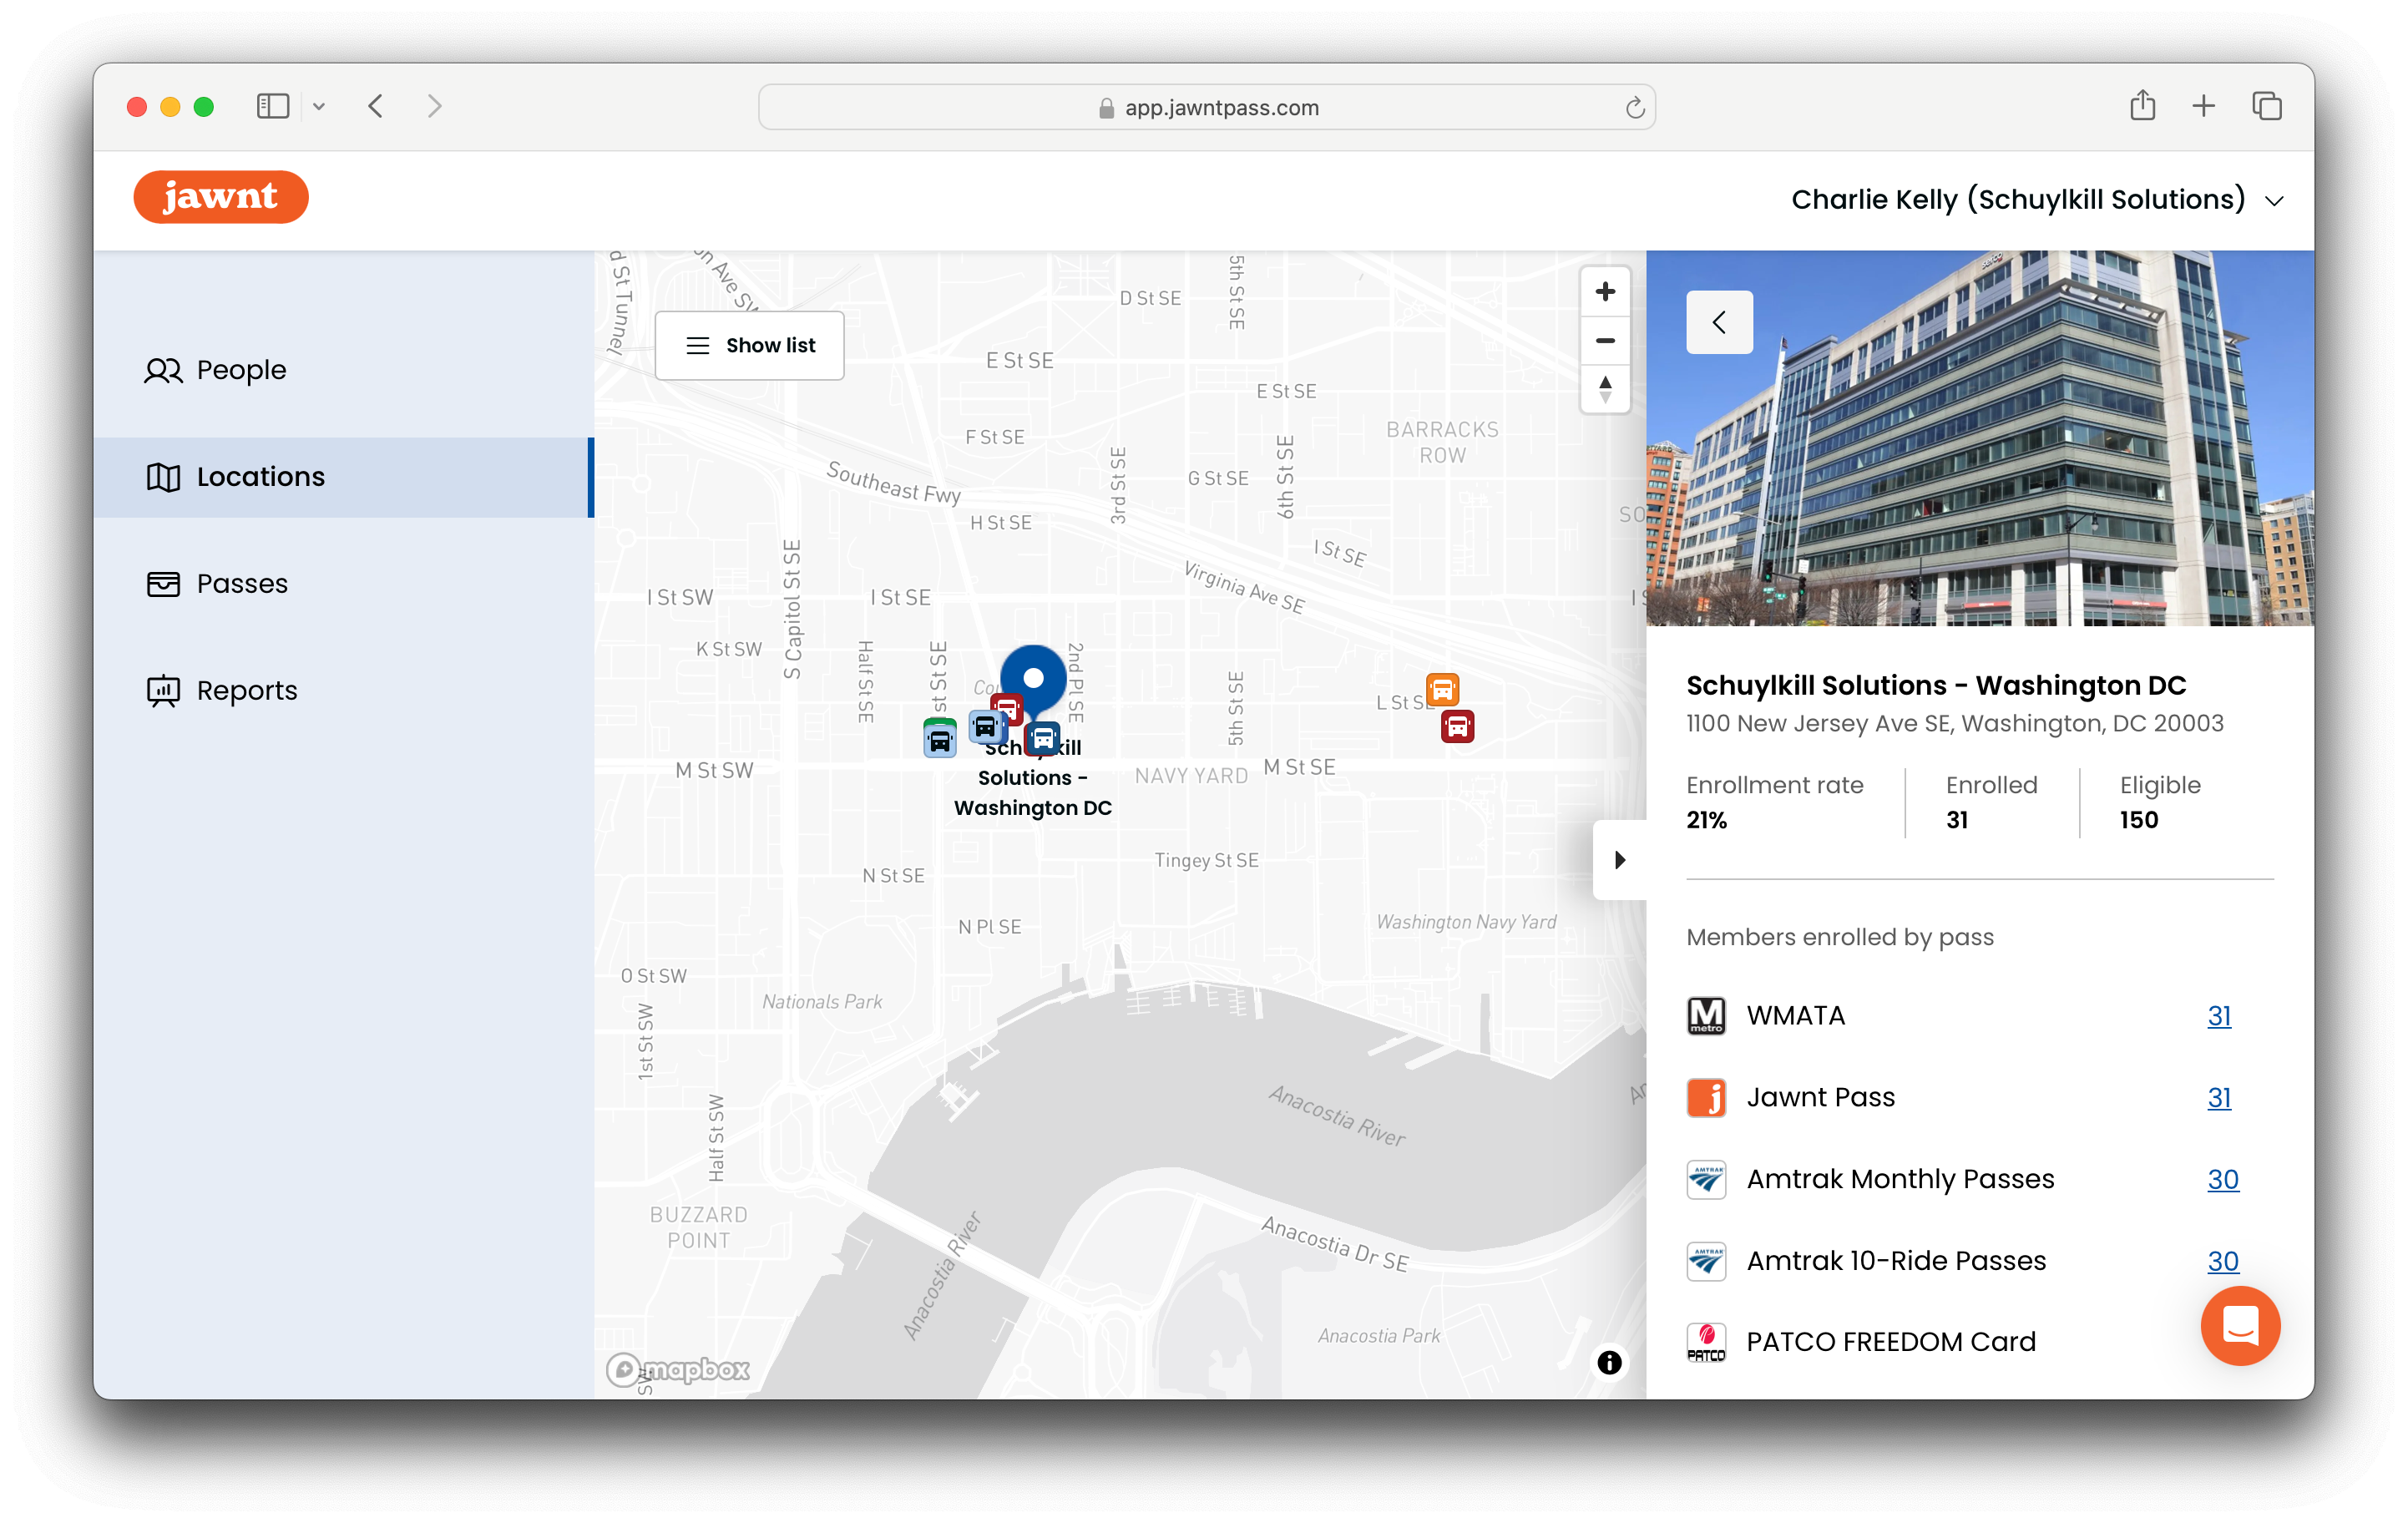Click the Eligible 150 value
This screenshot has width=2408, height=1523.
point(2139,820)
